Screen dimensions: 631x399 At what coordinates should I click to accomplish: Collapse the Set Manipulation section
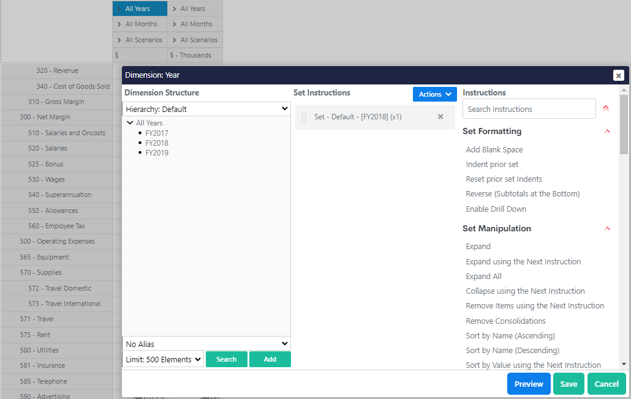[x=606, y=228]
